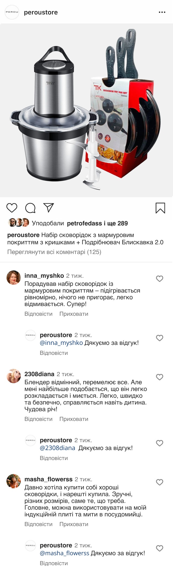
Task: Open the peroustore profile logo in the header
Action: point(12,12)
